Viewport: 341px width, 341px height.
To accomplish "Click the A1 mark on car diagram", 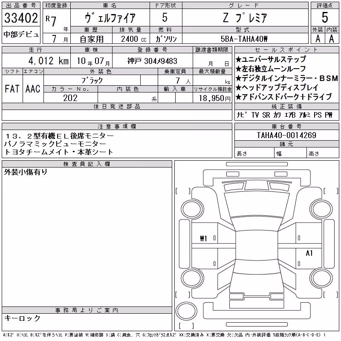I will 309,253.
